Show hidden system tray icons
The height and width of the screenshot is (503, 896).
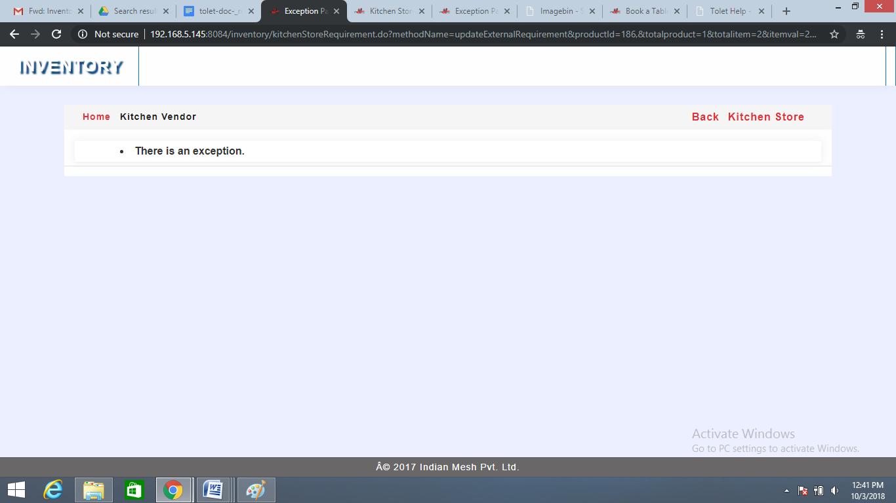coord(786,491)
